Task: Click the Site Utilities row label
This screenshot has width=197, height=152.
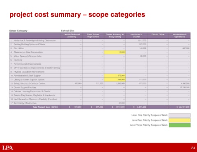Action: (17, 48)
